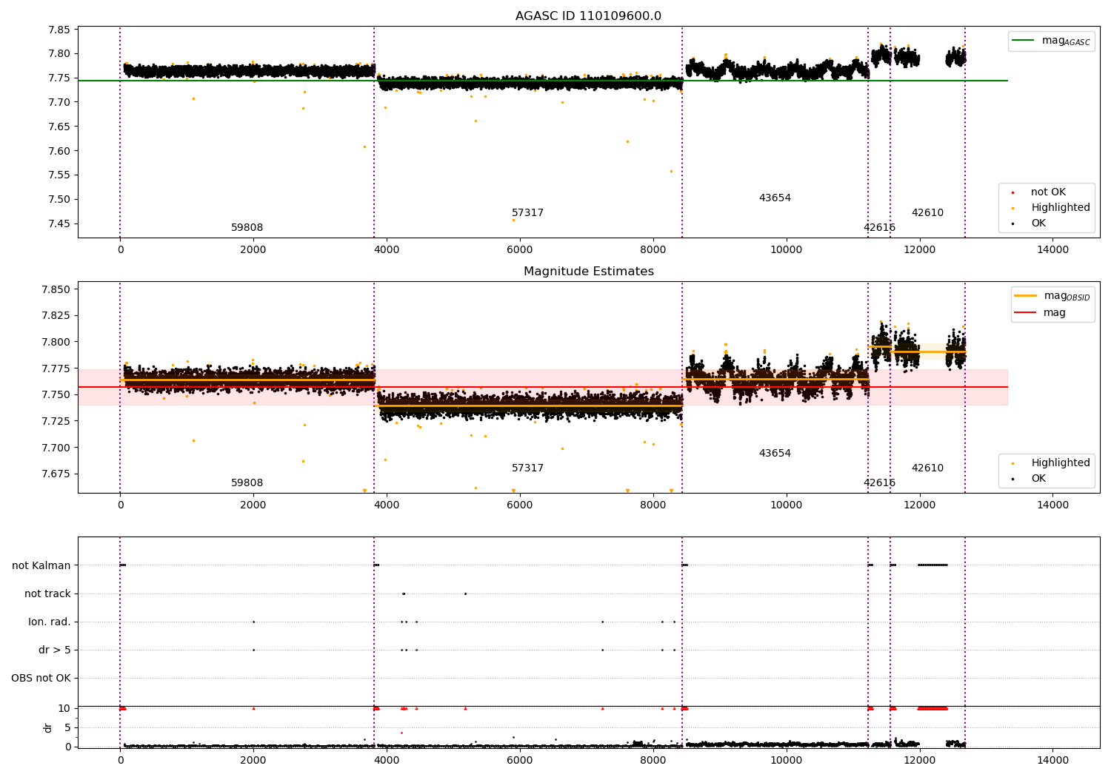Click the 7.45 y-tick in the top plot
Screen dimensions: 1111x777
coord(59,223)
